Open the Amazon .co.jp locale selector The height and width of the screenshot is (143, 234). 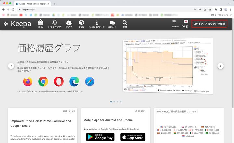185,26
